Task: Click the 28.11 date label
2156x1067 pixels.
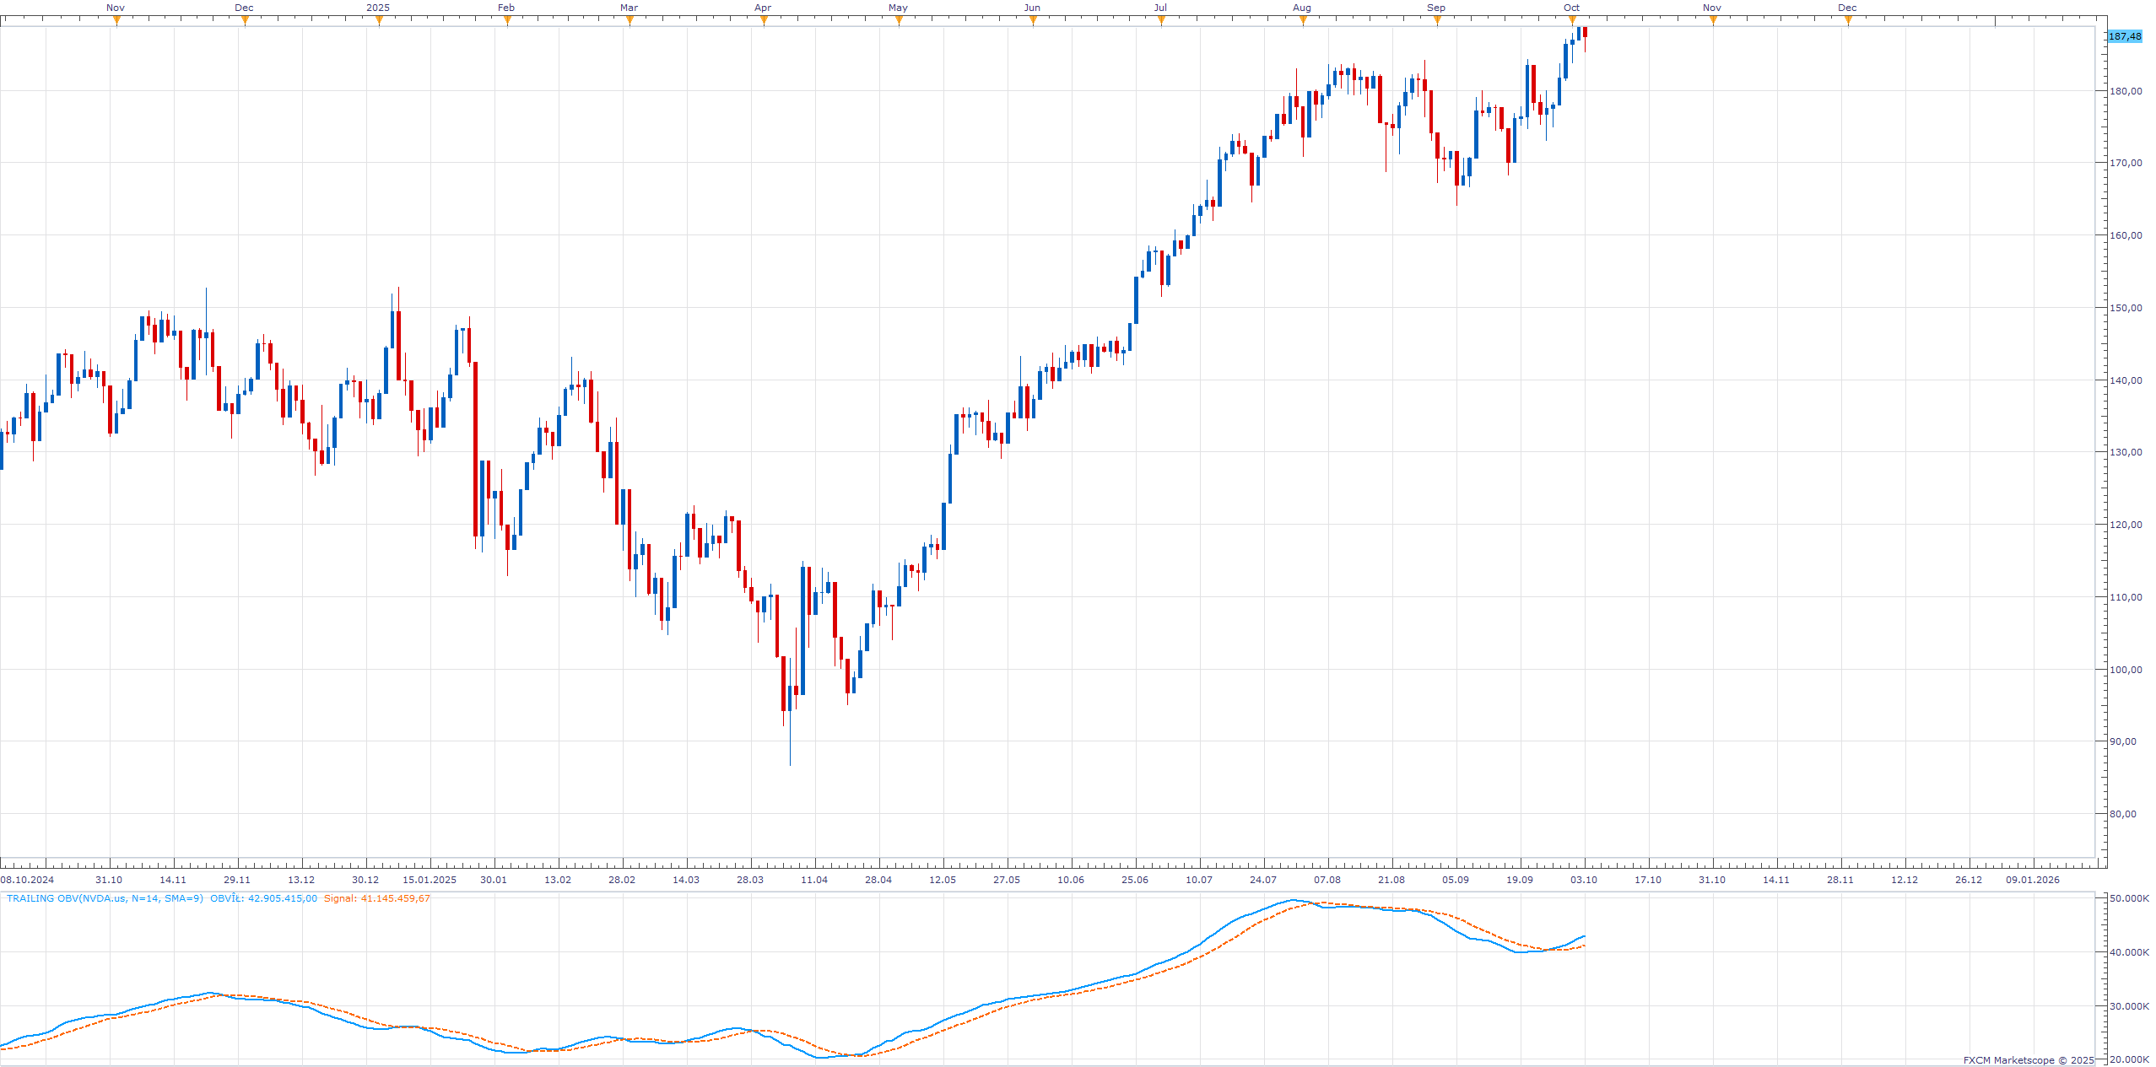Action: pos(1840,880)
